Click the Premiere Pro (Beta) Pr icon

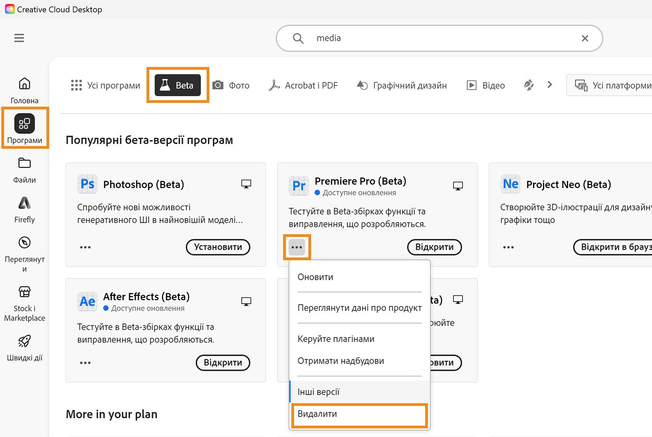(x=299, y=186)
